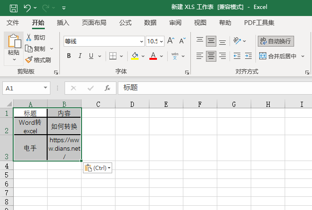The height and width of the screenshot is (210, 312).
Task: Click the 合并后居中 merge button
Action: coord(278,57)
